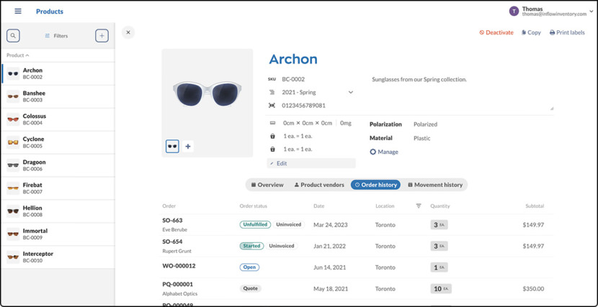Switch to the Overview tab

(267, 185)
